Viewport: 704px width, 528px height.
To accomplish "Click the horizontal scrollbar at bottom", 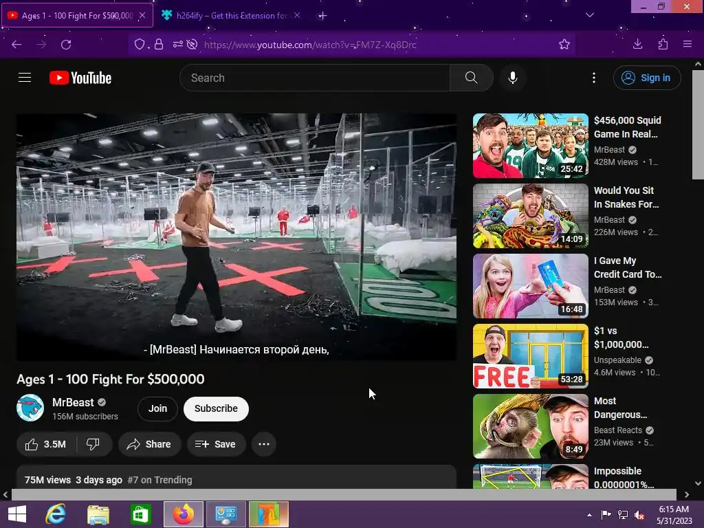I will click(x=344, y=494).
